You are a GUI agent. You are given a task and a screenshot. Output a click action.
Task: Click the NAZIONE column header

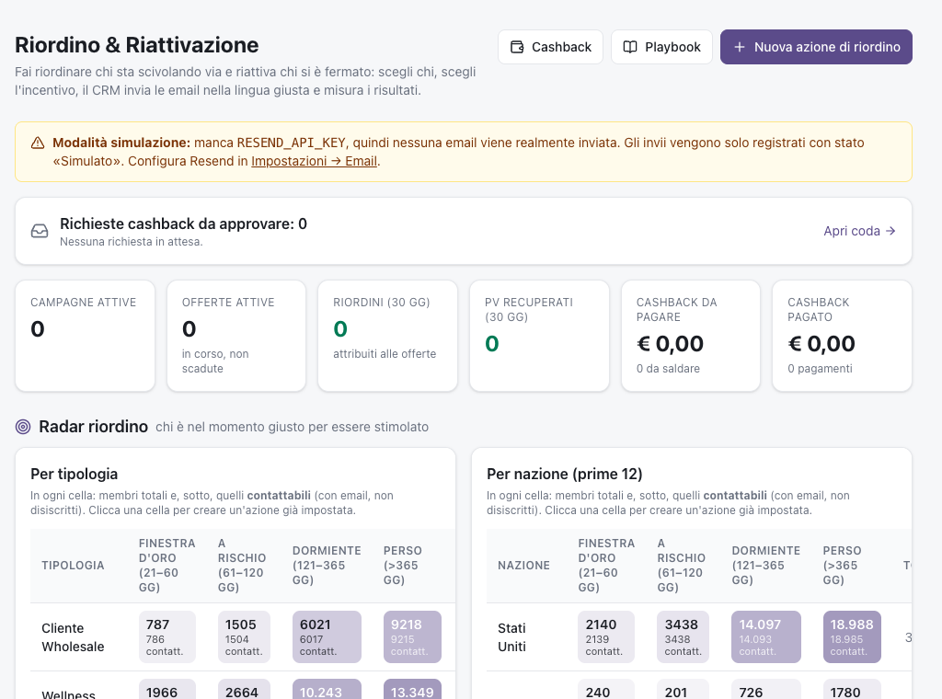(523, 566)
